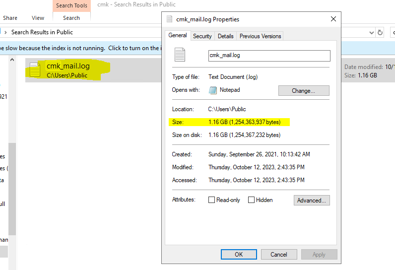Screen dimensions: 395x270
Task: Open the Share ribbon tab
Action: pos(10,18)
